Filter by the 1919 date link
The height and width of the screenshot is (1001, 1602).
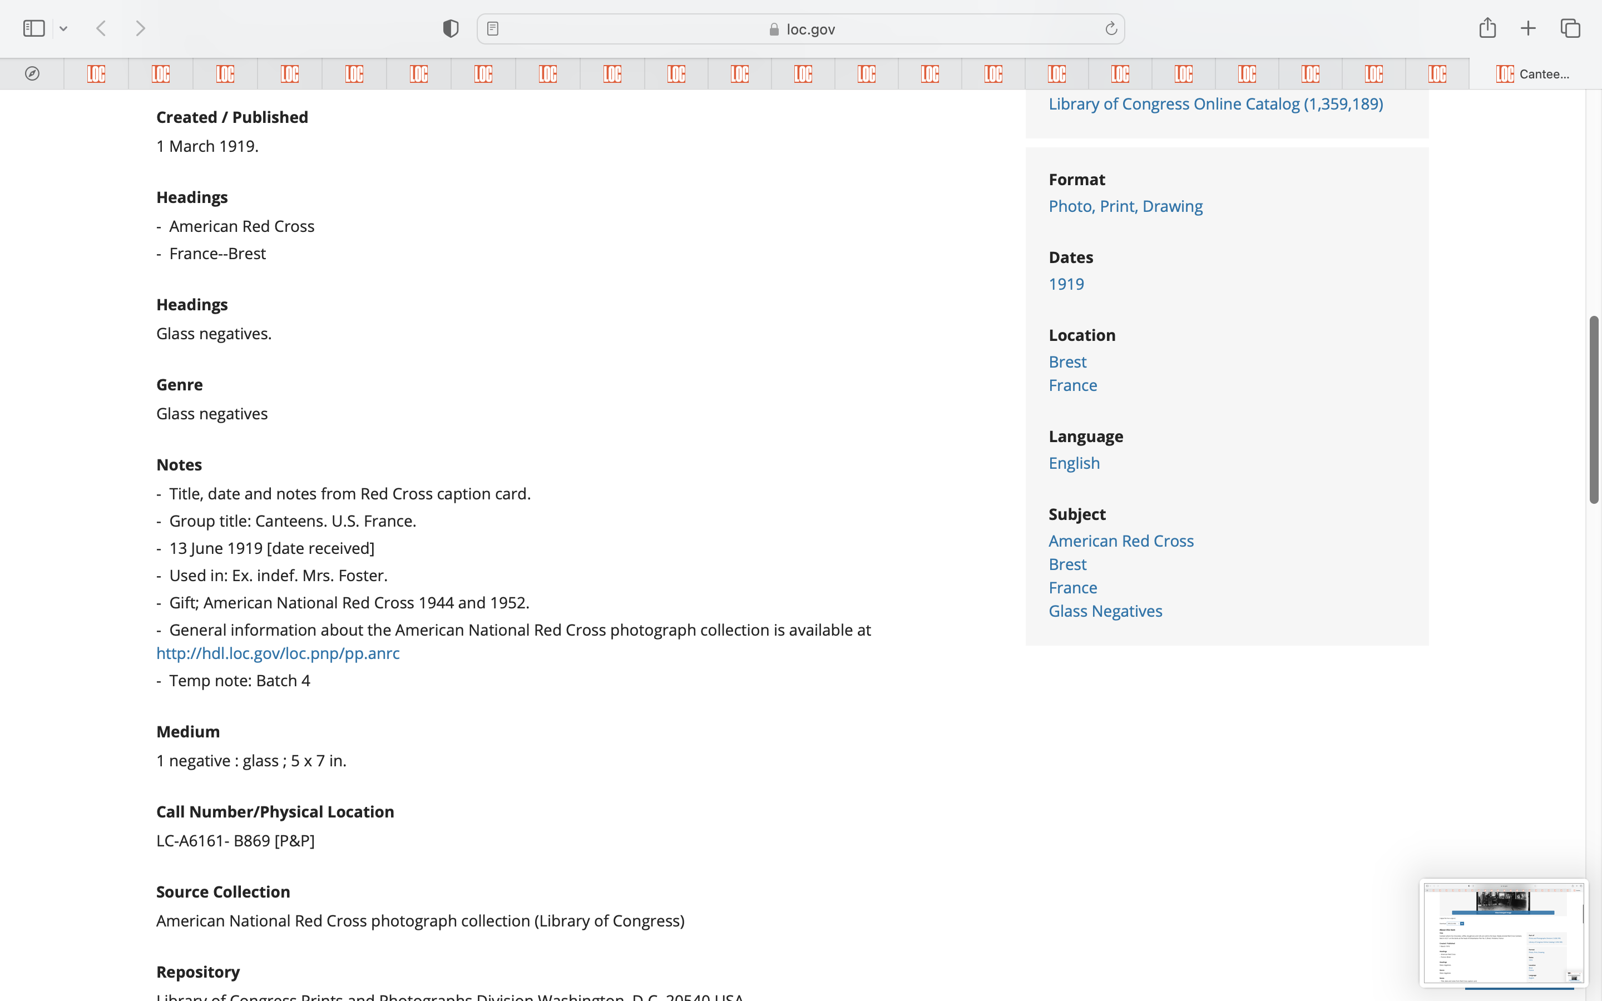[x=1066, y=284]
